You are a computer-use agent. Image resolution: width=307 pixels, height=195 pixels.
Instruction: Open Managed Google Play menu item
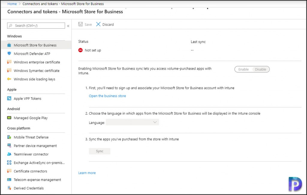click(36, 118)
